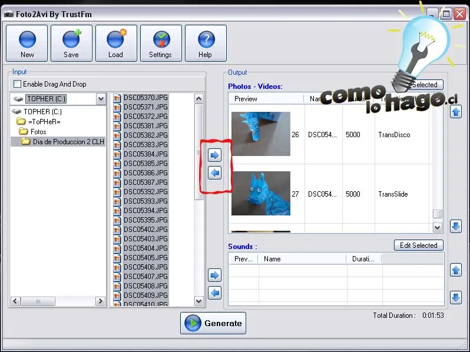Click the file icon beside DSC05392.JPG
470x352 pixels.
click(117, 192)
